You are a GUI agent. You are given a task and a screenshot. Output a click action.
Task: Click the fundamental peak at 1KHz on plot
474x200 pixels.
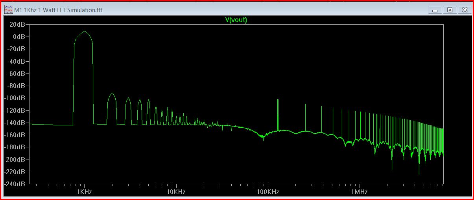click(84, 32)
